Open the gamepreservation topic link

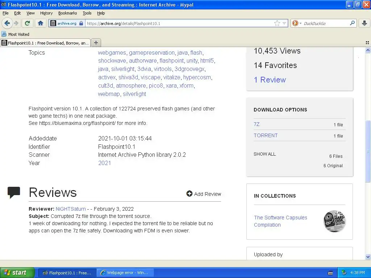(x=152, y=52)
